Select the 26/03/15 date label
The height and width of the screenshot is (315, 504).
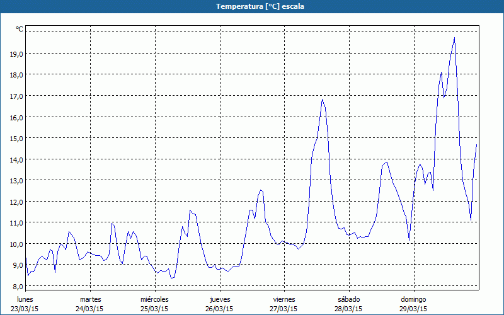[x=219, y=309]
